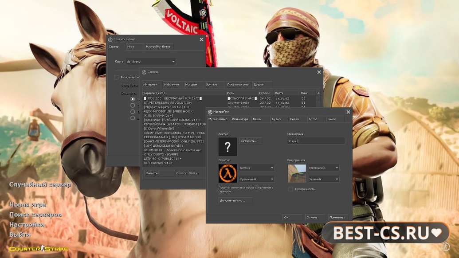Open the Оранжевый logo color dropdown
The image size is (459, 258).
tap(257, 179)
